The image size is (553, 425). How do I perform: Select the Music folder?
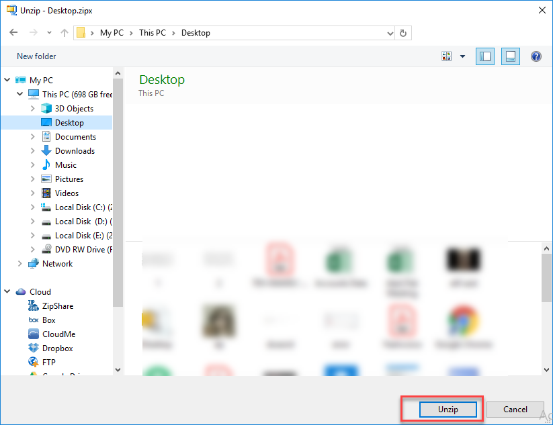pos(66,165)
